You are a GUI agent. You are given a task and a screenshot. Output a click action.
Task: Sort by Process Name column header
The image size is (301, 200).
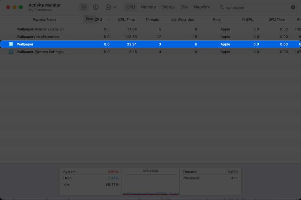(44, 19)
